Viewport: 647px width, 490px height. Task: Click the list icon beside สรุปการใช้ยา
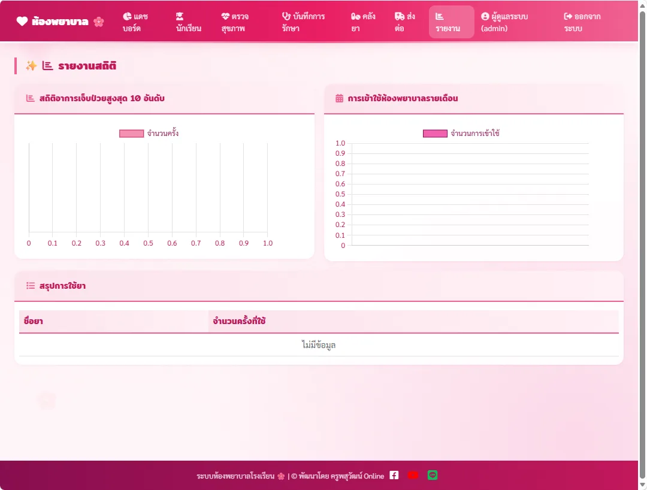(31, 285)
